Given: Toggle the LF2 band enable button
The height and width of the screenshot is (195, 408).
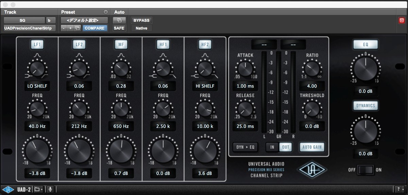Looking at the screenshot, I should (x=79, y=44).
